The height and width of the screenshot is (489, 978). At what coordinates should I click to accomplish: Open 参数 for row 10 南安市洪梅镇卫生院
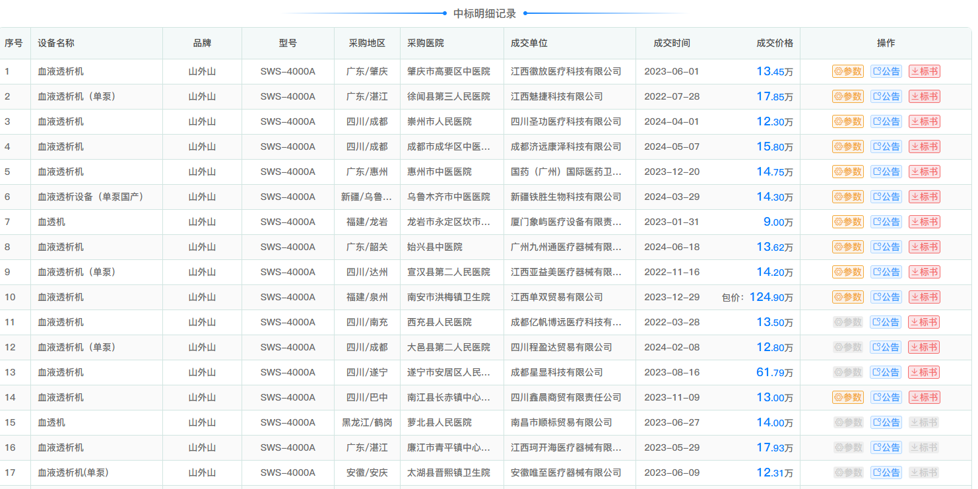pyautogui.click(x=848, y=297)
